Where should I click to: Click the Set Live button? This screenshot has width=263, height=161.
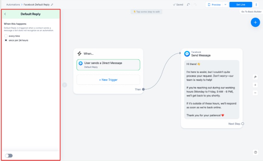(241, 5)
